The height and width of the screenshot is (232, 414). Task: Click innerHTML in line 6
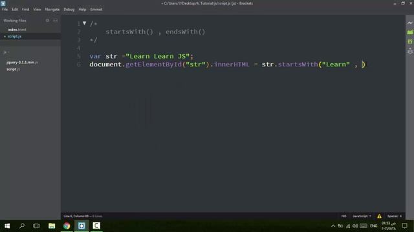[232, 64]
